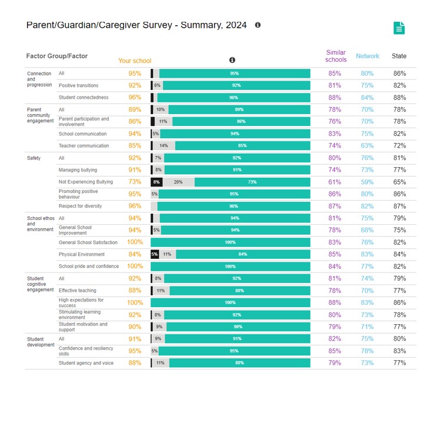Click the Managing bullying row label
The width and height of the screenshot is (427, 426).
[78, 170]
